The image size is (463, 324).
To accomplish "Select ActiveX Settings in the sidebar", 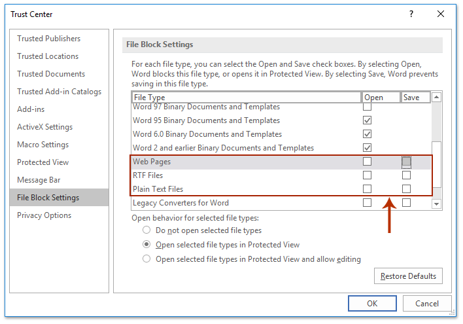I will click(x=45, y=127).
